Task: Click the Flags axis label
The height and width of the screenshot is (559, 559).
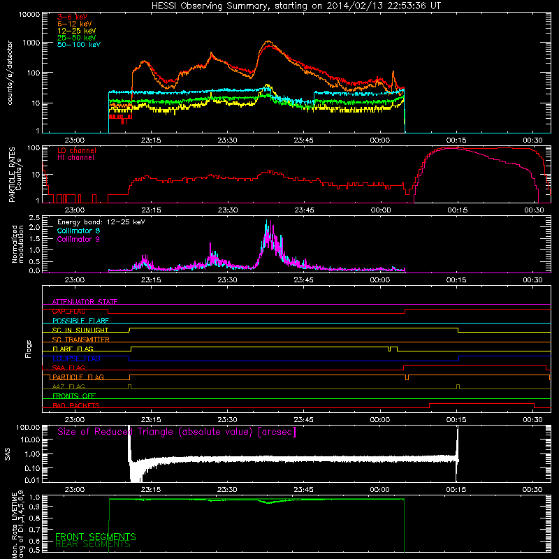Action: 29,349
